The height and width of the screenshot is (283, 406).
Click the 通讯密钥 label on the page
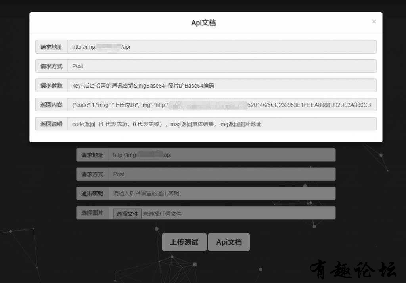[92, 193]
